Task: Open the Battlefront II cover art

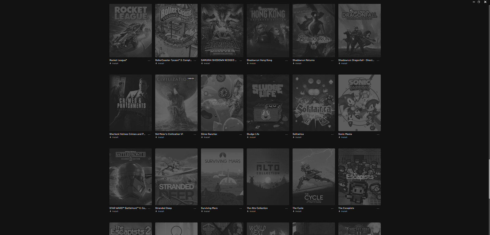Action: point(130,177)
